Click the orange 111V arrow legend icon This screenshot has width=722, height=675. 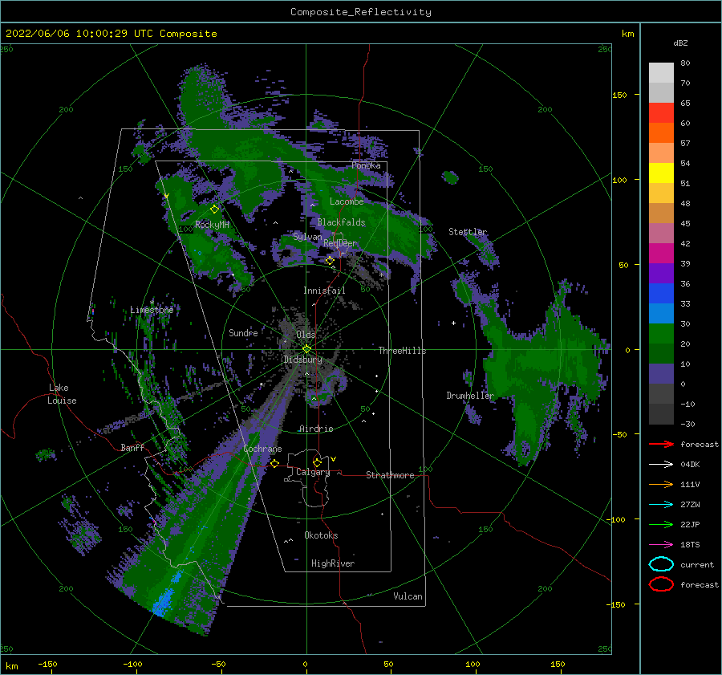tap(661, 484)
